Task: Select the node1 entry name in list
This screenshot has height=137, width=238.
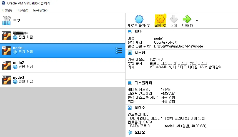Action: [18, 48]
